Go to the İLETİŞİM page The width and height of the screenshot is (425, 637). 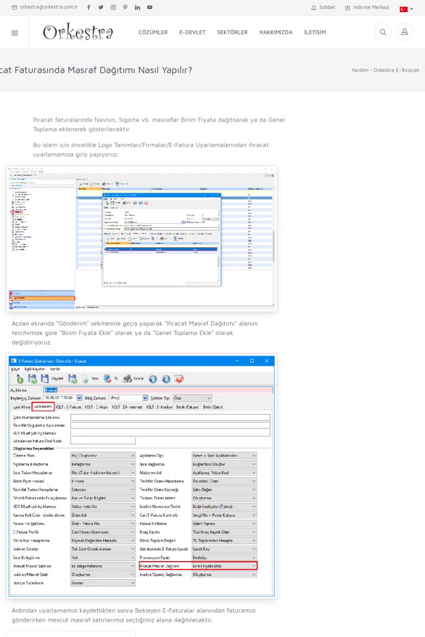click(x=315, y=32)
